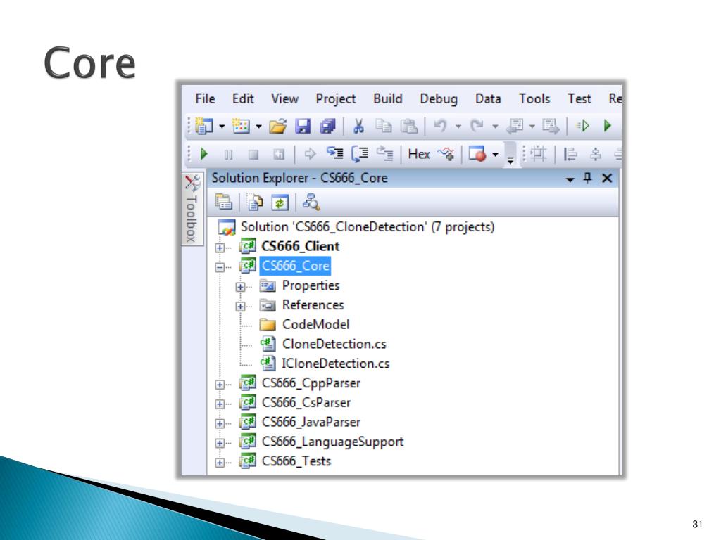Open the File menu
This screenshot has width=721, height=540.
[205, 98]
